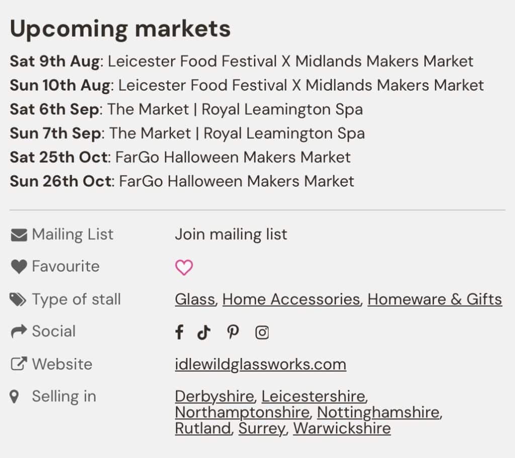Select the Nottinghamshire county link
This screenshot has height=458, width=515.
378,412
